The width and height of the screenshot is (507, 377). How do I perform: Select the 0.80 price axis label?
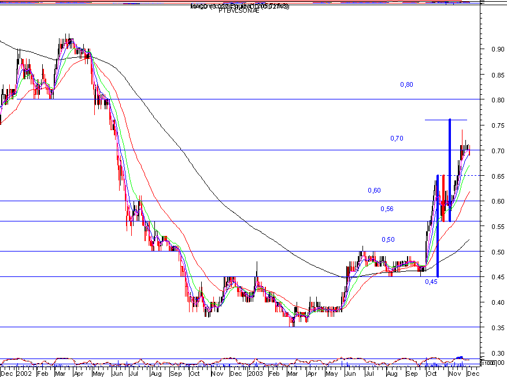click(498, 100)
